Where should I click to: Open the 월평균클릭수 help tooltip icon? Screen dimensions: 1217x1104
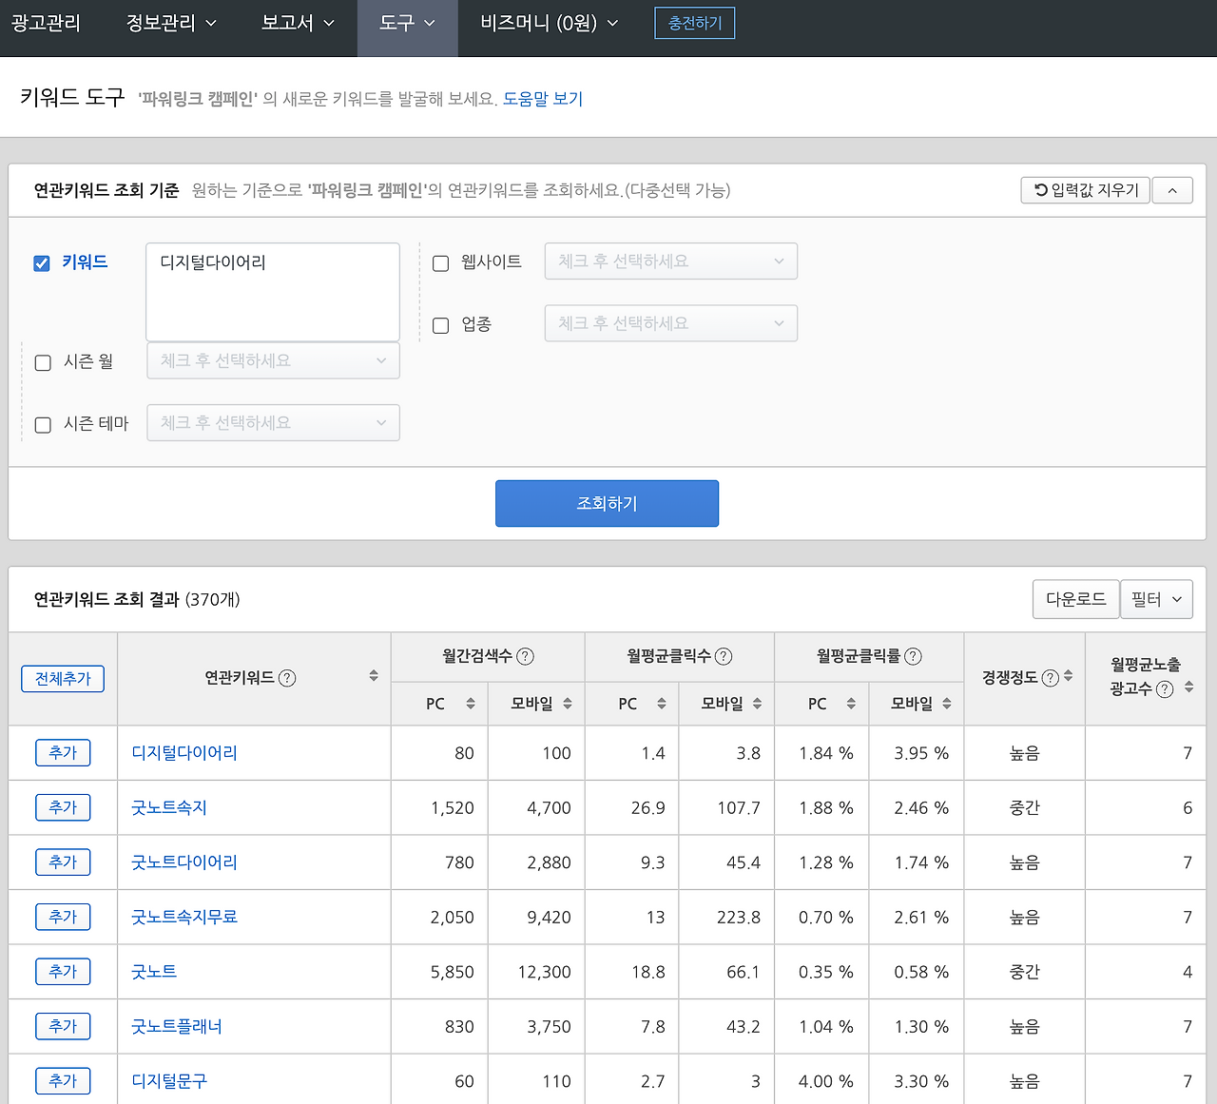pos(722,655)
